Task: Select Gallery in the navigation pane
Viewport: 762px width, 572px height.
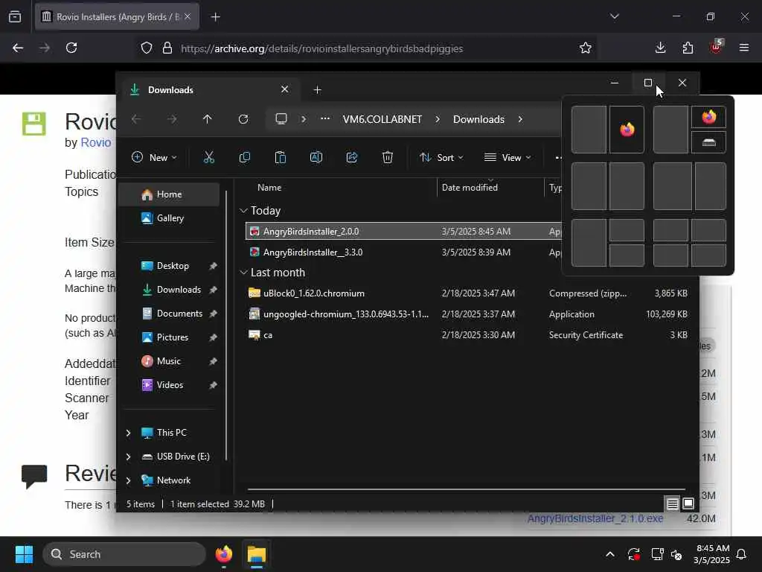Action: (169, 218)
